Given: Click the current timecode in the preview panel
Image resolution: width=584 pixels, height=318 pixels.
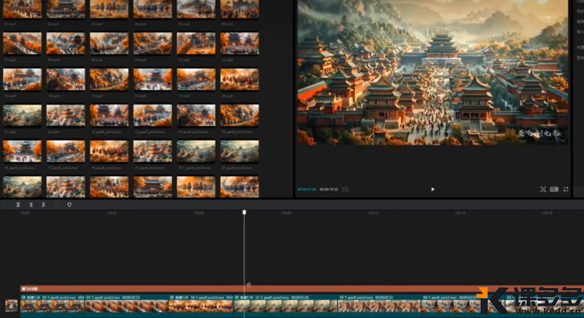Looking at the screenshot, I should tap(307, 189).
